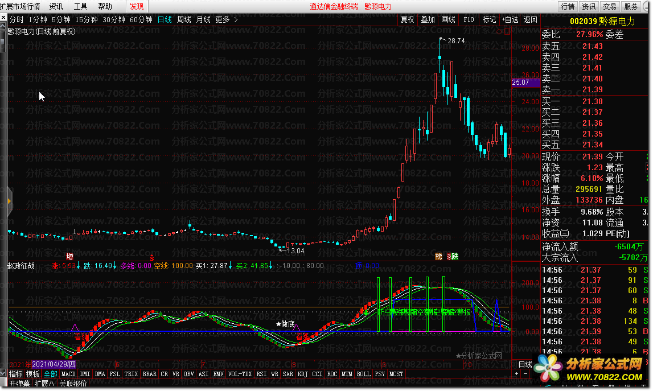The height and width of the screenshot is (391, 653).
Task: Click the ★做底 signal label
Action: (x=285, y=323)
